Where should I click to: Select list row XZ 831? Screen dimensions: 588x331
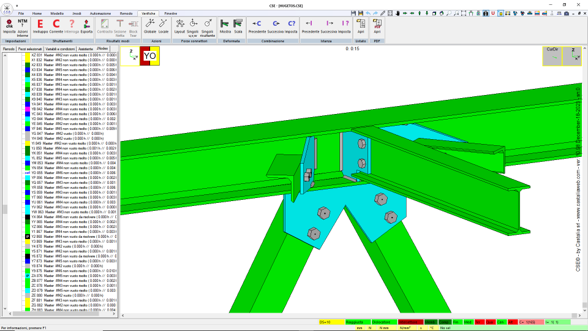coord(70,55)
